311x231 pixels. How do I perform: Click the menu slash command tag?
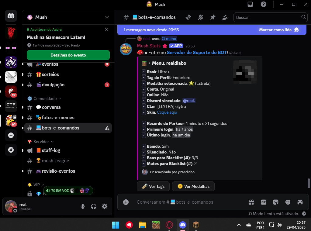click(169, 39)
